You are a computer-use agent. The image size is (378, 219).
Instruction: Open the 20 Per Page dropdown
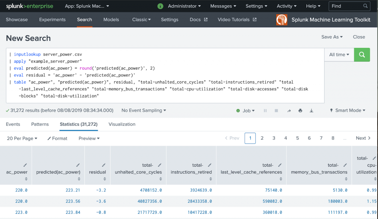click(22, 138)
